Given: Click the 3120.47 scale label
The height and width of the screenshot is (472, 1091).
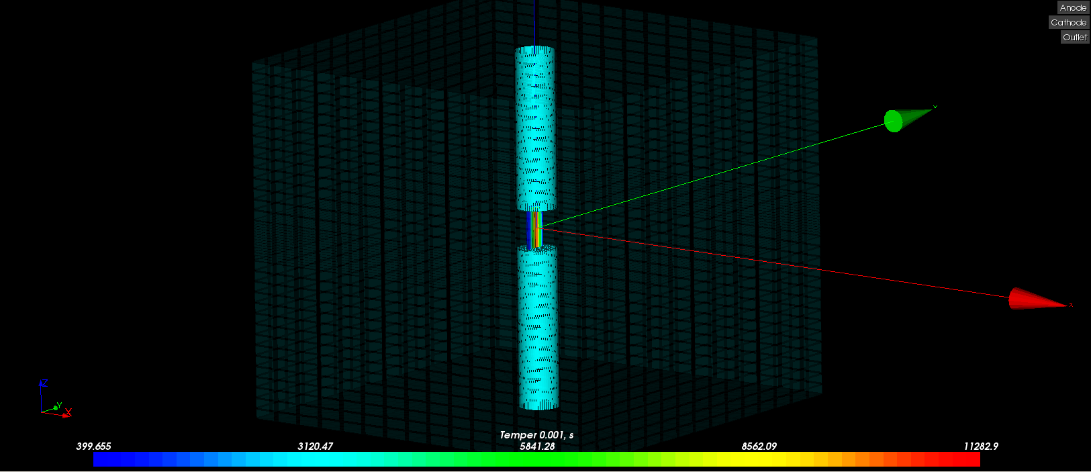Looking at the screenshot, I should [315, 446].
